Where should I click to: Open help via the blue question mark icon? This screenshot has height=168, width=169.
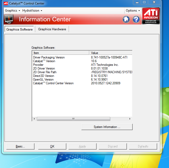(136, 19)
